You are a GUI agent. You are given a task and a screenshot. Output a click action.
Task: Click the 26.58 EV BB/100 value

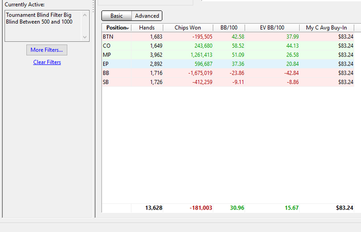click(292, 55)
